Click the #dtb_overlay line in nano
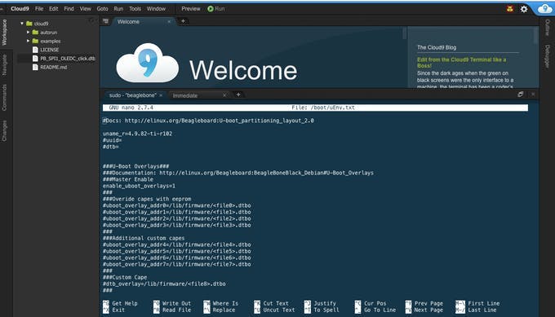The height and width of the screenshot is (317, 555). click(164, 284)
